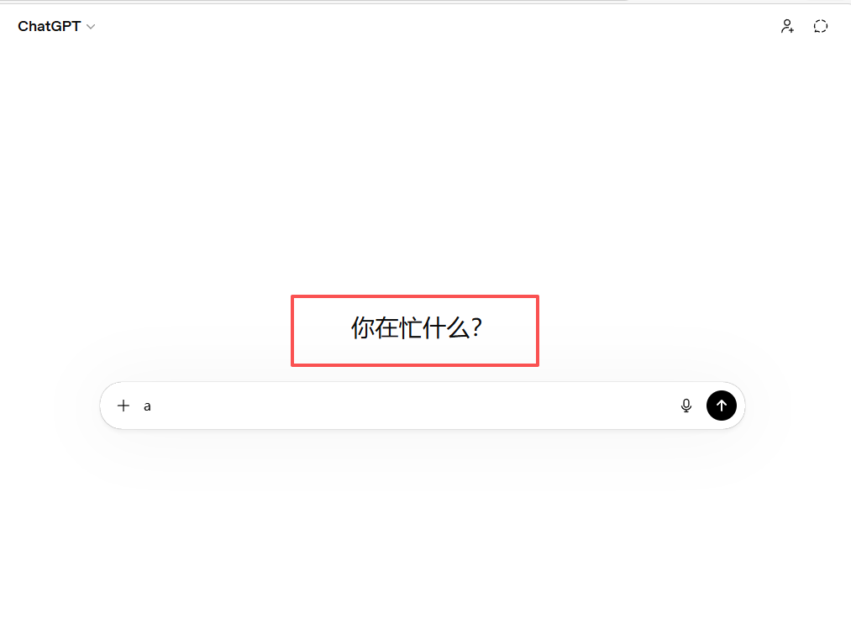Start voice dictation with microphone icon
Screen dimensions: 851x623
tap(686, 406)
